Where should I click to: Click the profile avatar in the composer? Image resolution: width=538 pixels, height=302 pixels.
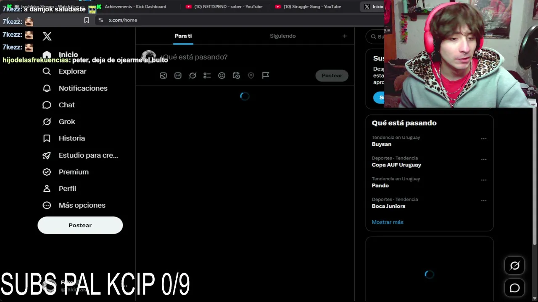click(x=149, y=57)
